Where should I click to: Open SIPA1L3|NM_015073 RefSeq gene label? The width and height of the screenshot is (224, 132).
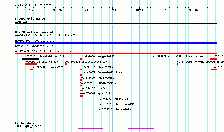point(28,126)
